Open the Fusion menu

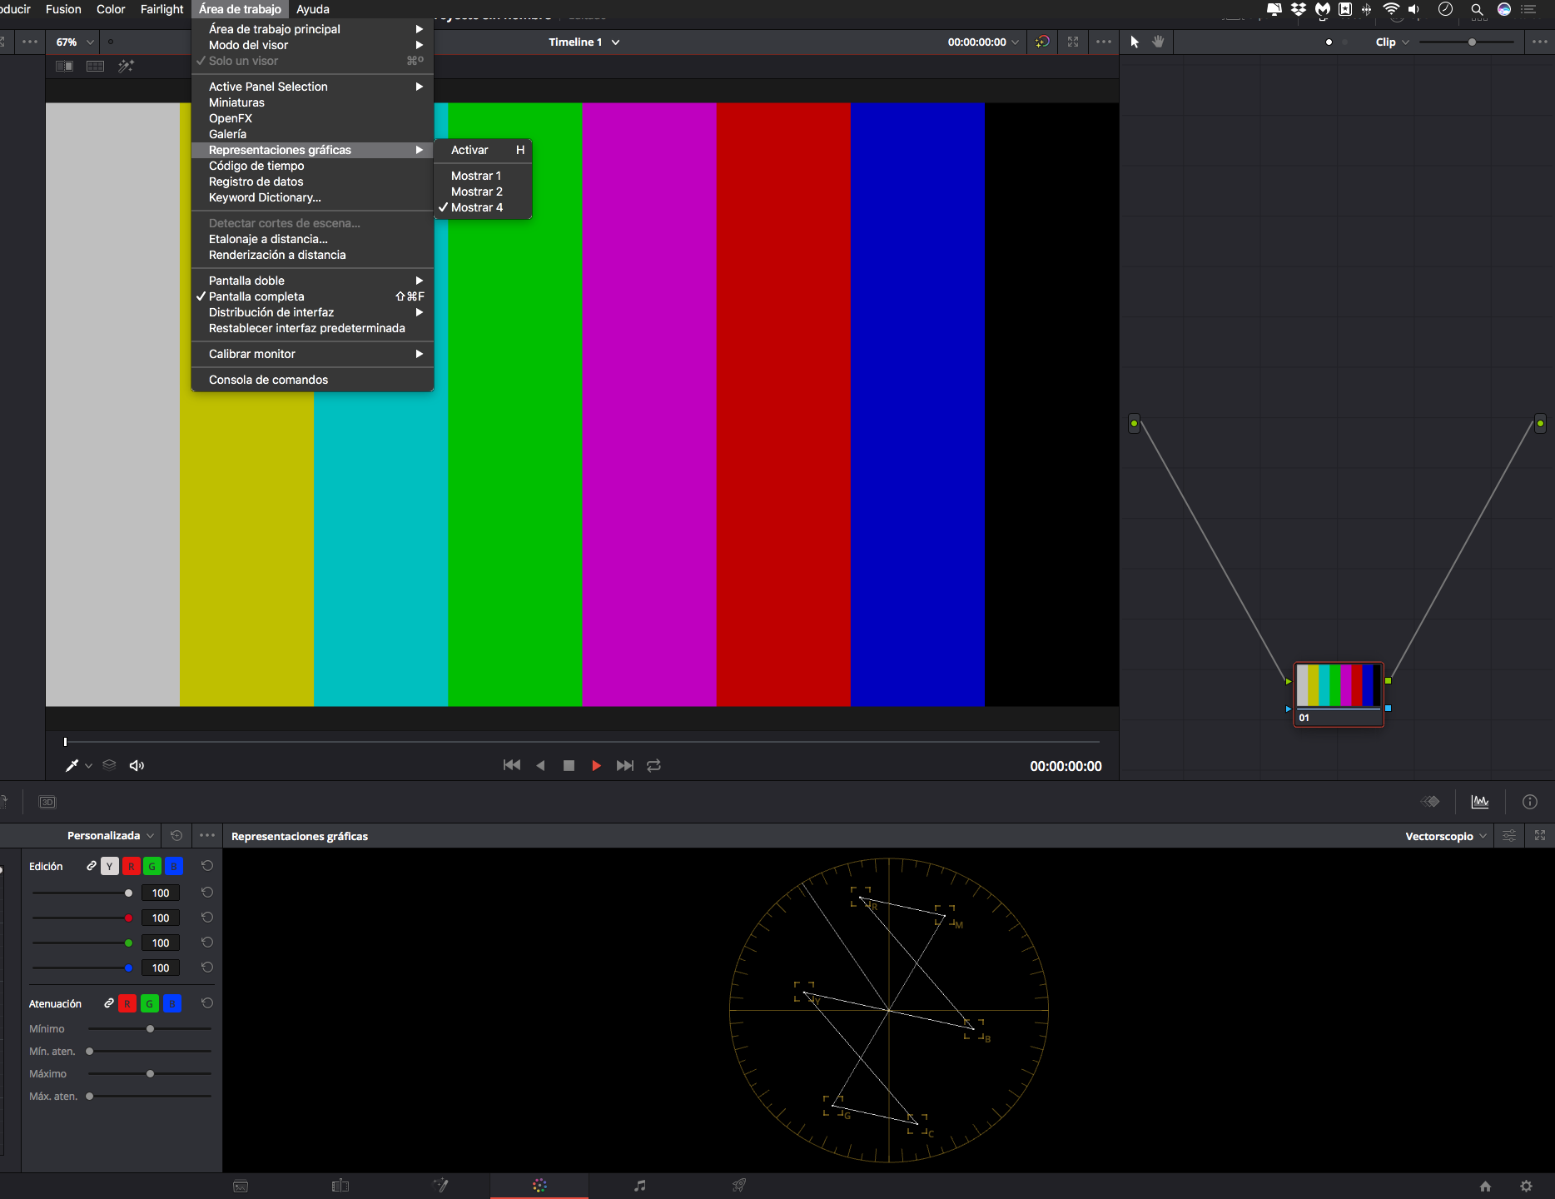point(63,9)
